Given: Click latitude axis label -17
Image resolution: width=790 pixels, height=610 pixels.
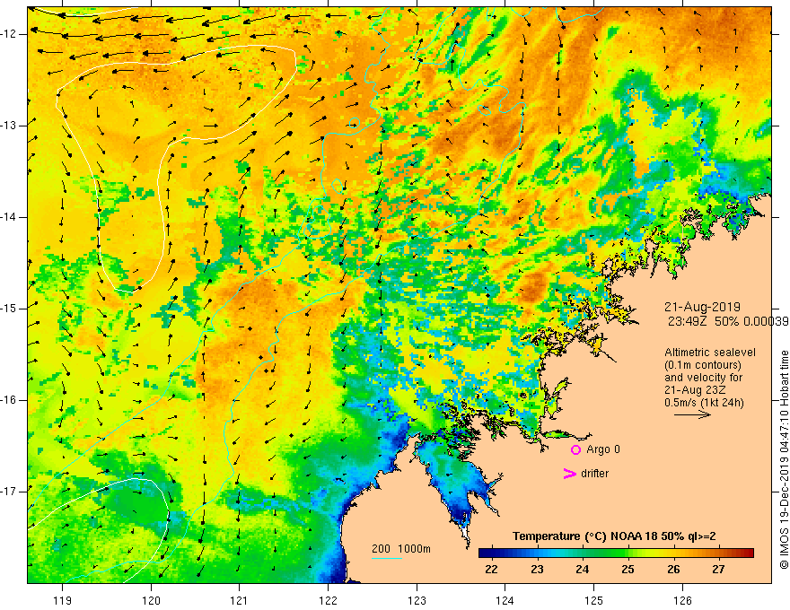Looking at the screenshot, I should pyautogui.click(x=10, y=492).
